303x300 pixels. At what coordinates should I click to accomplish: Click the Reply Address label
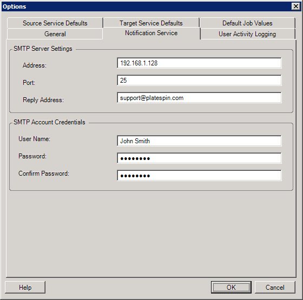pos(43,100)
